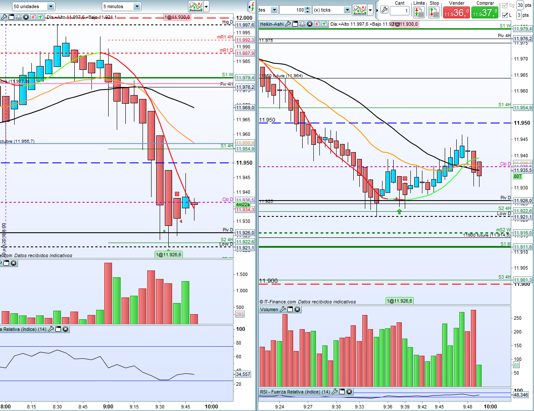Click the 30 pts input field

[520, 5]
